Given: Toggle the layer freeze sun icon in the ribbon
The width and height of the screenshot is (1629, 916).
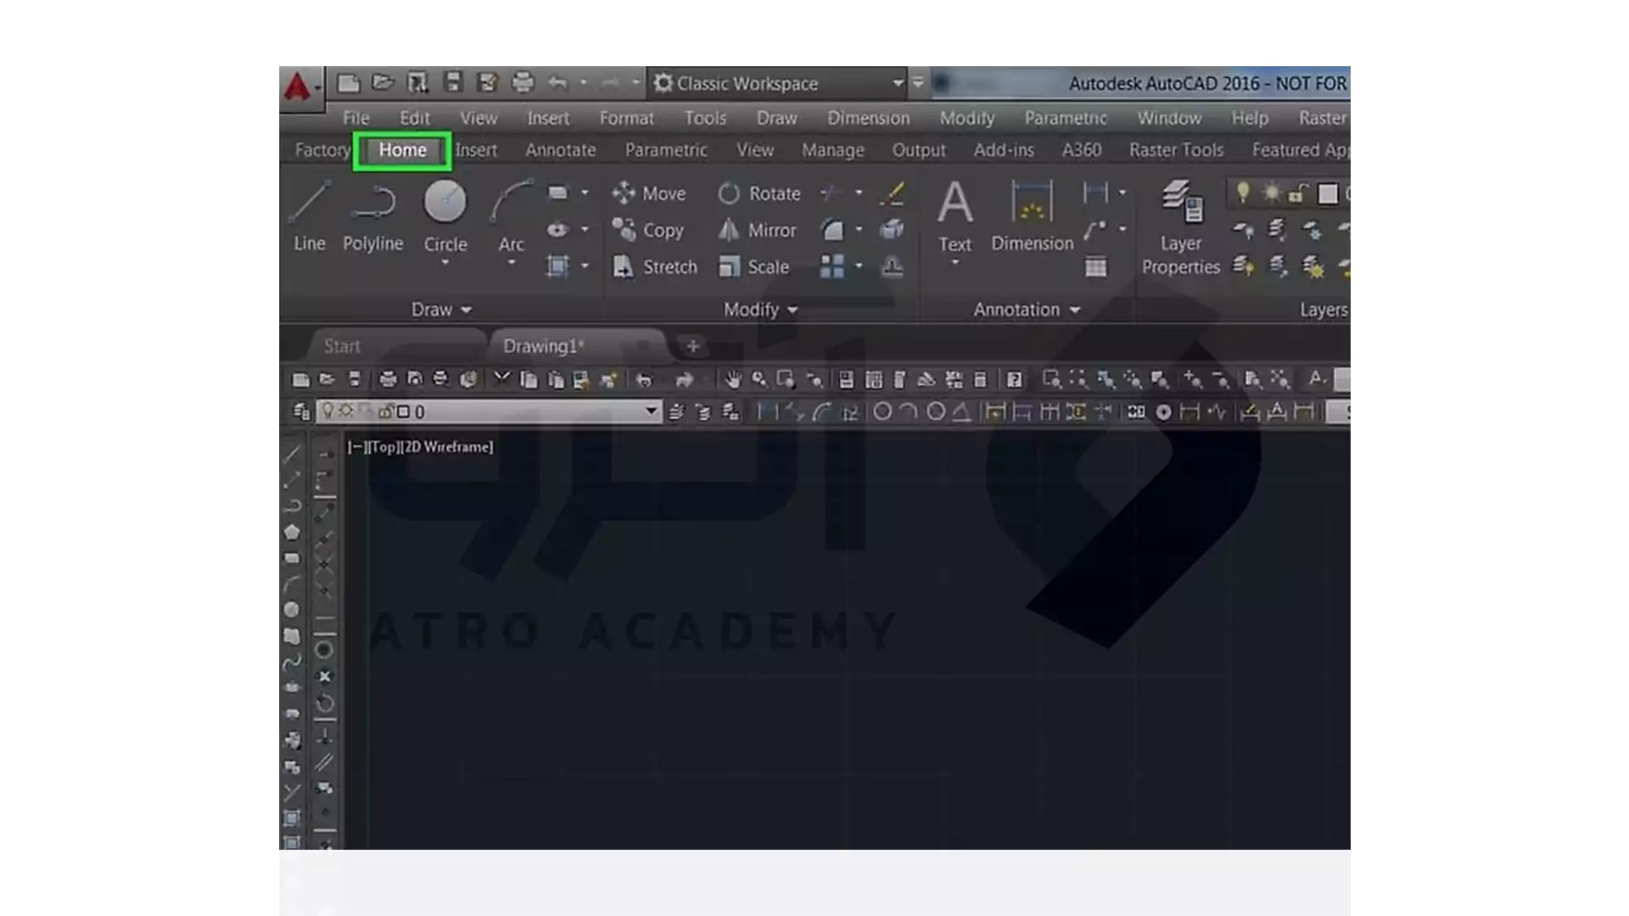Looking at the screenshot, I should pyautogui.click(x=1271, y=193).
